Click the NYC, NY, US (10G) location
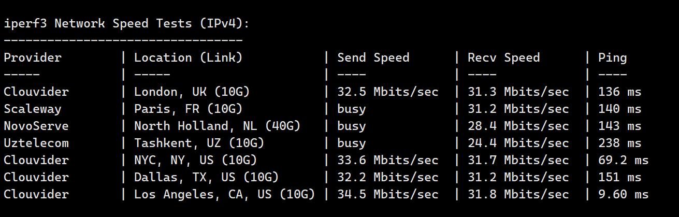Screen dimensions: 679x217 point(195,161)
